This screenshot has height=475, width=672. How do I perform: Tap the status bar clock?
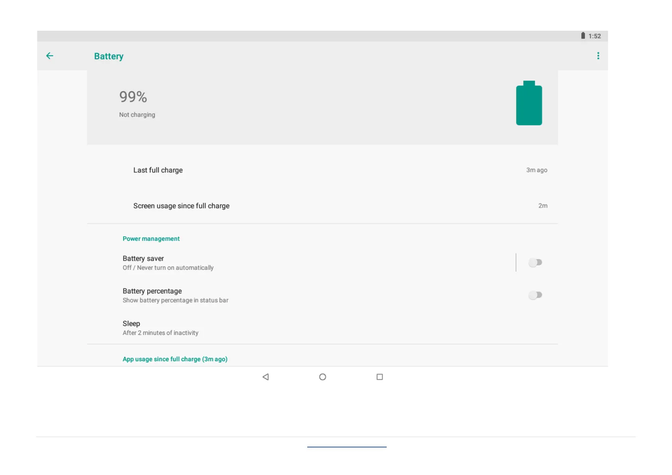595,36
